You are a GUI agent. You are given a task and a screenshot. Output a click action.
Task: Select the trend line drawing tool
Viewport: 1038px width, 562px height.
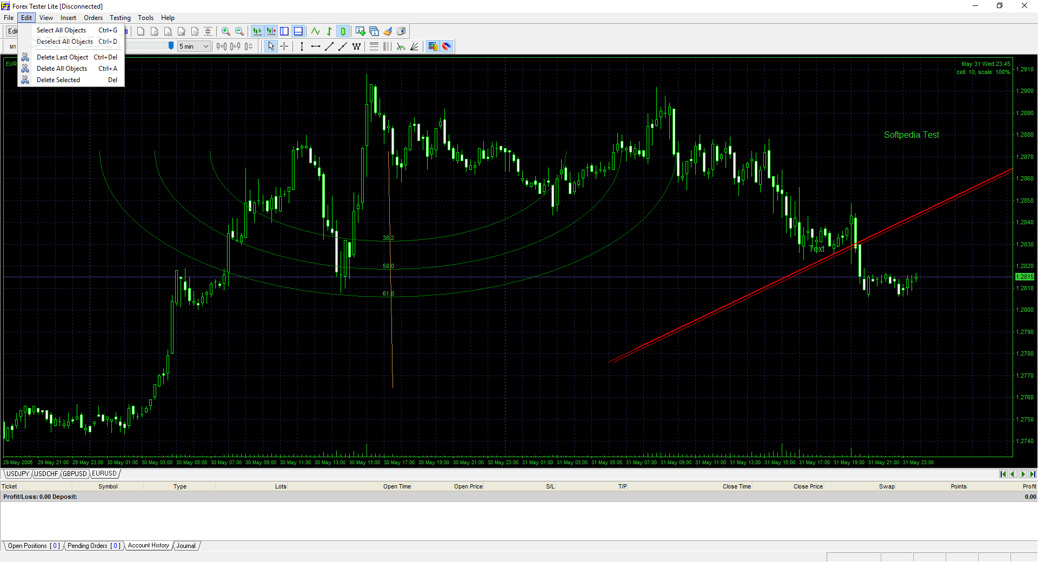click(329, 46)
